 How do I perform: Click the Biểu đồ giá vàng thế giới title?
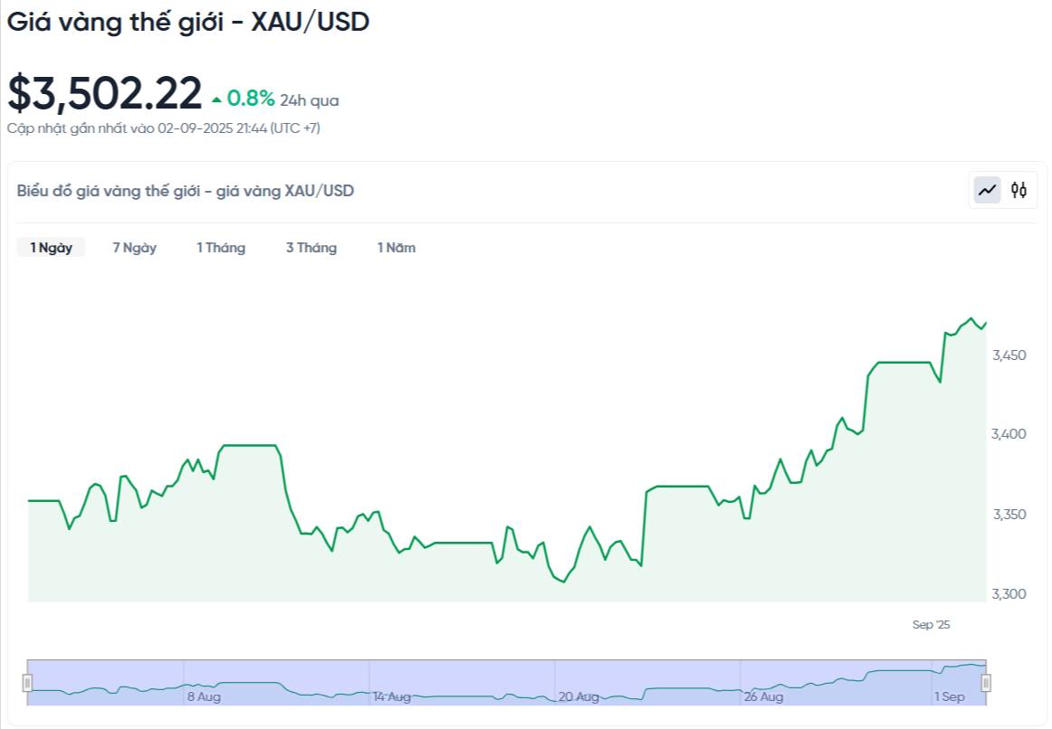(186, 191)
